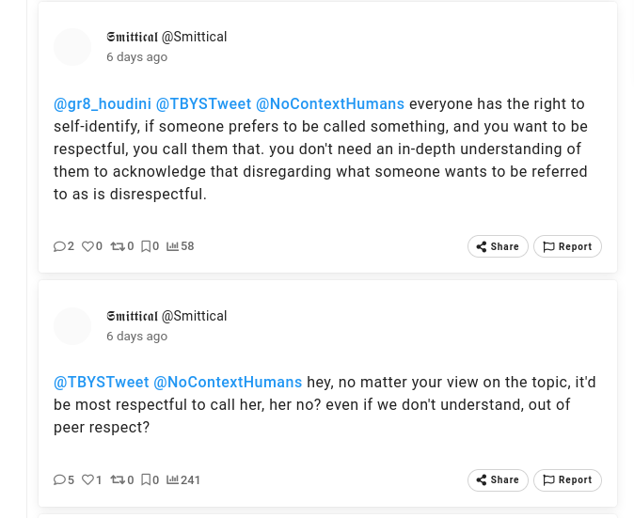View the first post's 58 views stats icon
Viewport: 634px width, 518px height.
tap(173, 246)
